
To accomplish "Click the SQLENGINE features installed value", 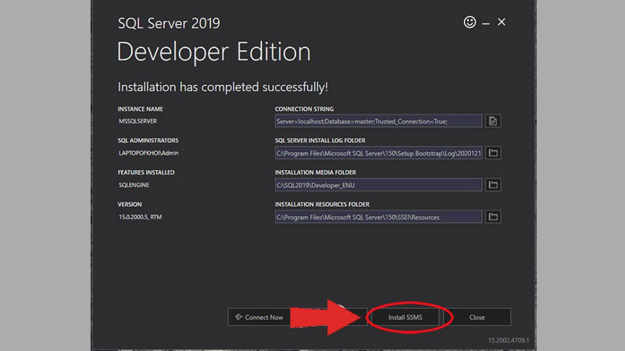I will [x=134, y=185].
